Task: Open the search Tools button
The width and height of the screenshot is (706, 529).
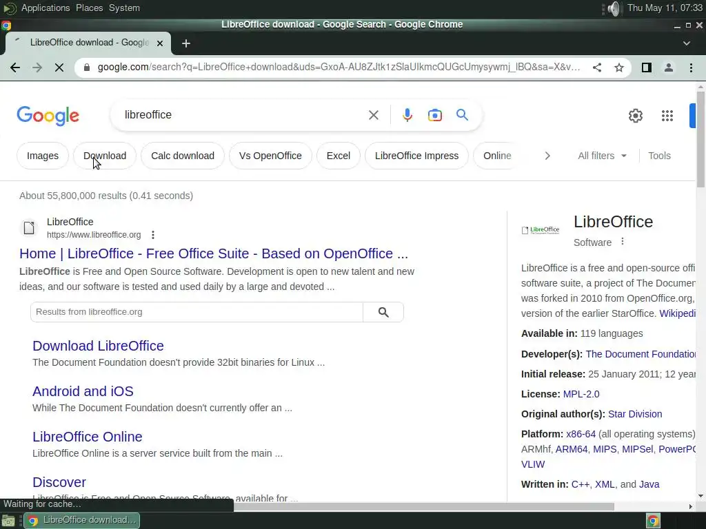Action: click(659, 156)
